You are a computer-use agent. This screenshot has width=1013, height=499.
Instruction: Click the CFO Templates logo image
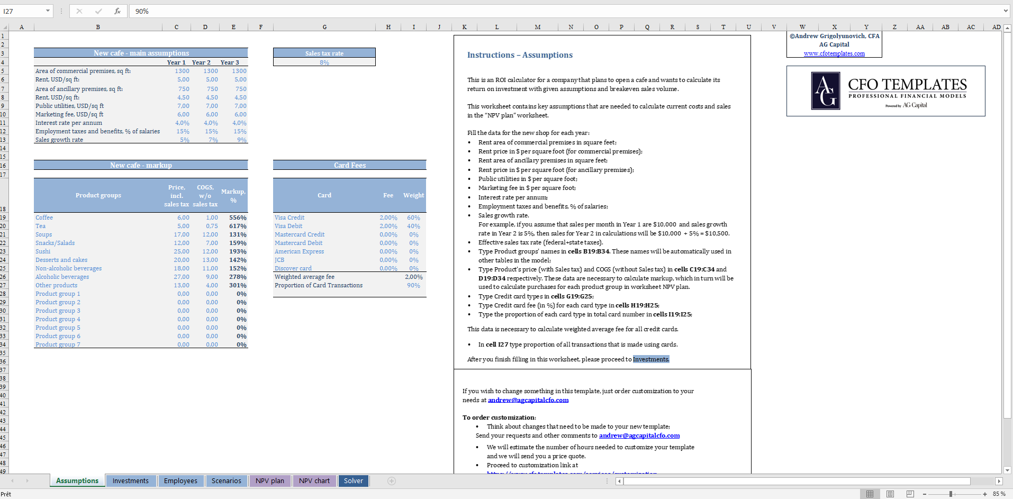[x=886, y=91]
